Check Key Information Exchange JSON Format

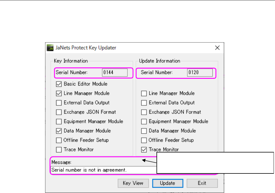point(59,112)
